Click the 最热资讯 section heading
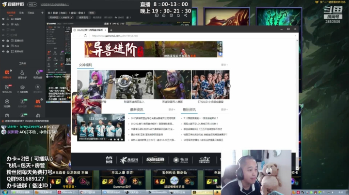The image size is (349, 195). (x=189, y=110)
